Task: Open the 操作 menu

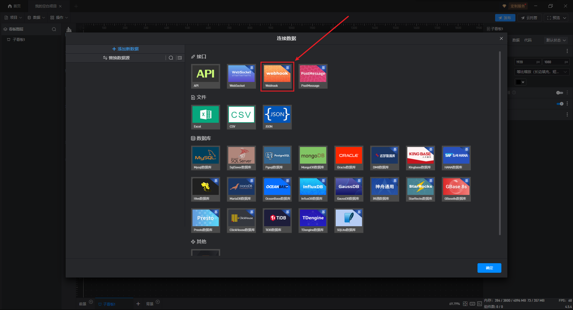Action: click(59, 18)
